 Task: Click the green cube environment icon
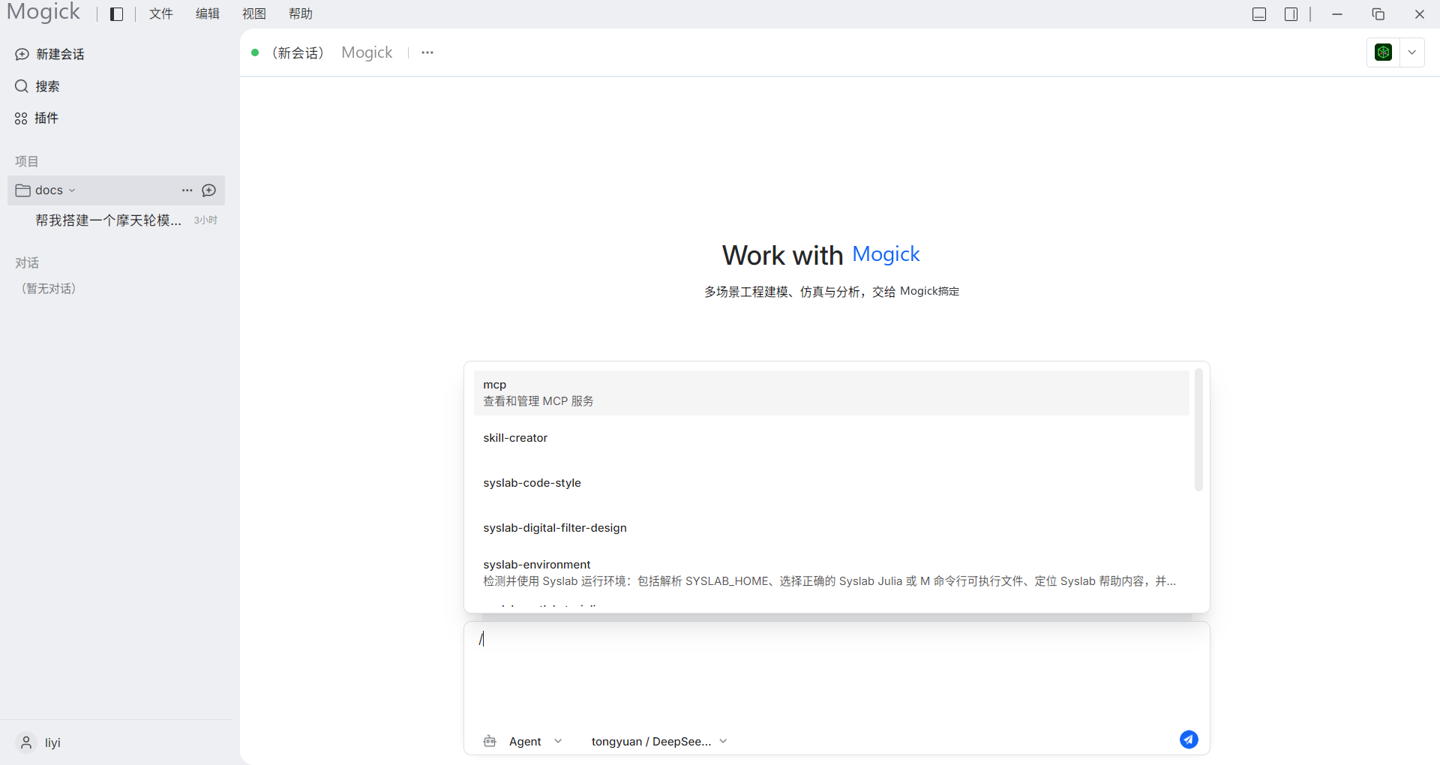(1384, 52)
